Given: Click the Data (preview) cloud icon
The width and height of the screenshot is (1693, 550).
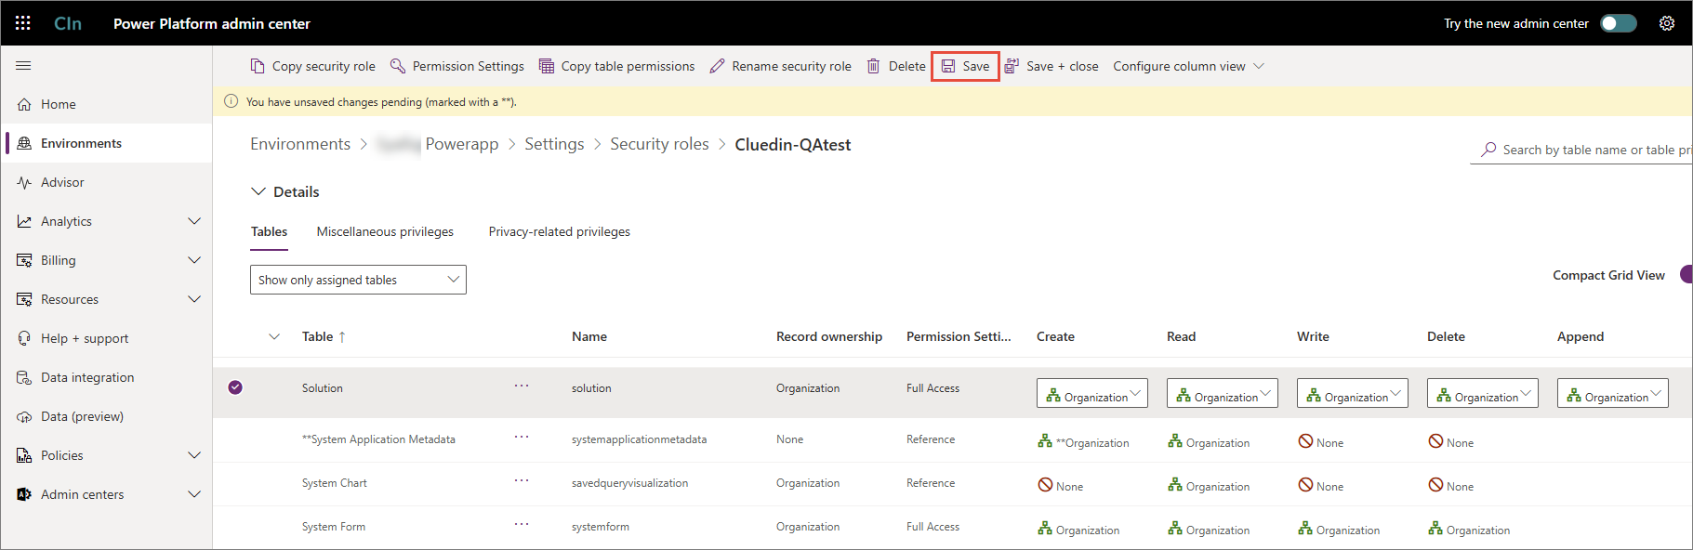Looking at the screenshot, I should click(24, 416).
